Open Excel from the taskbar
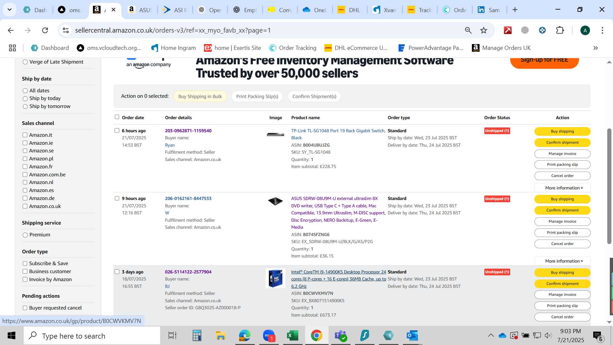This screenshot has width=613, height=345. [292, 336]
